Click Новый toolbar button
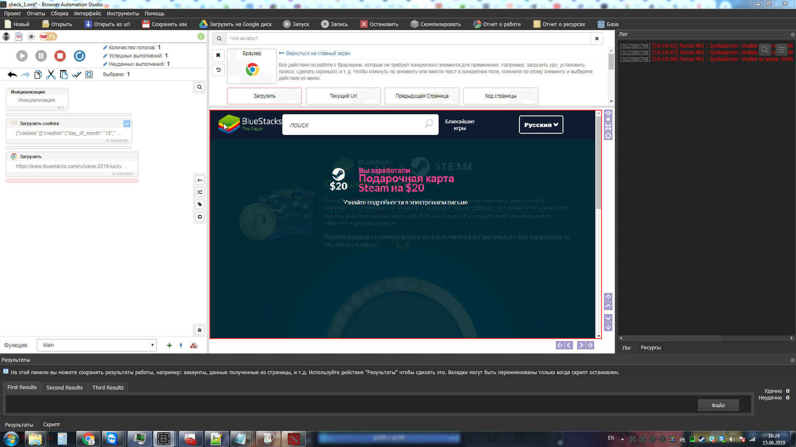Viewport: 796px width, 447px height. pyautogui.click(x=17, y=24)
